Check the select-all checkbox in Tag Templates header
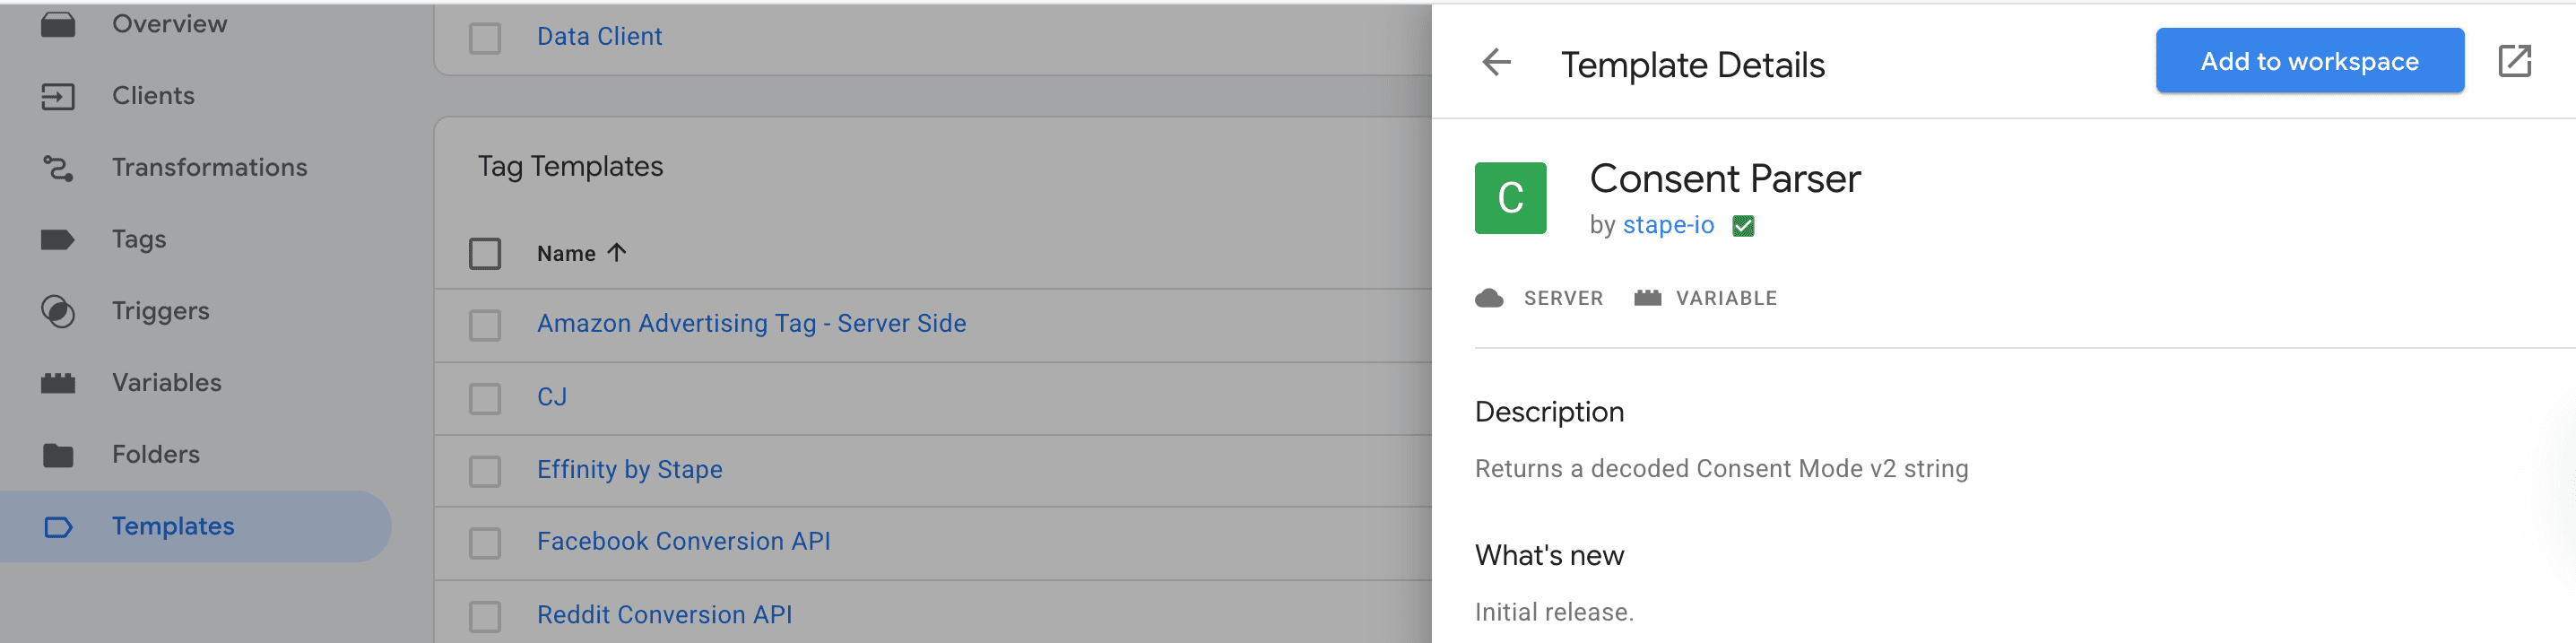 pyautogui.click(x=485, y=254)
